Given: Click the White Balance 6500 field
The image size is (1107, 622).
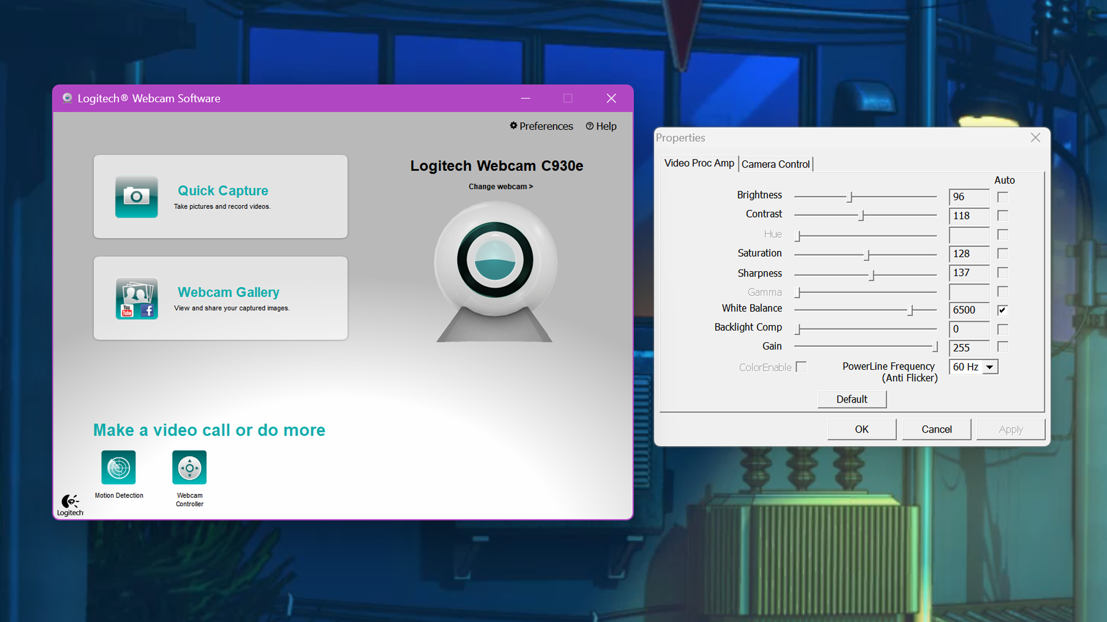Looking at the screenshot, I should click(x=969, y=310).
